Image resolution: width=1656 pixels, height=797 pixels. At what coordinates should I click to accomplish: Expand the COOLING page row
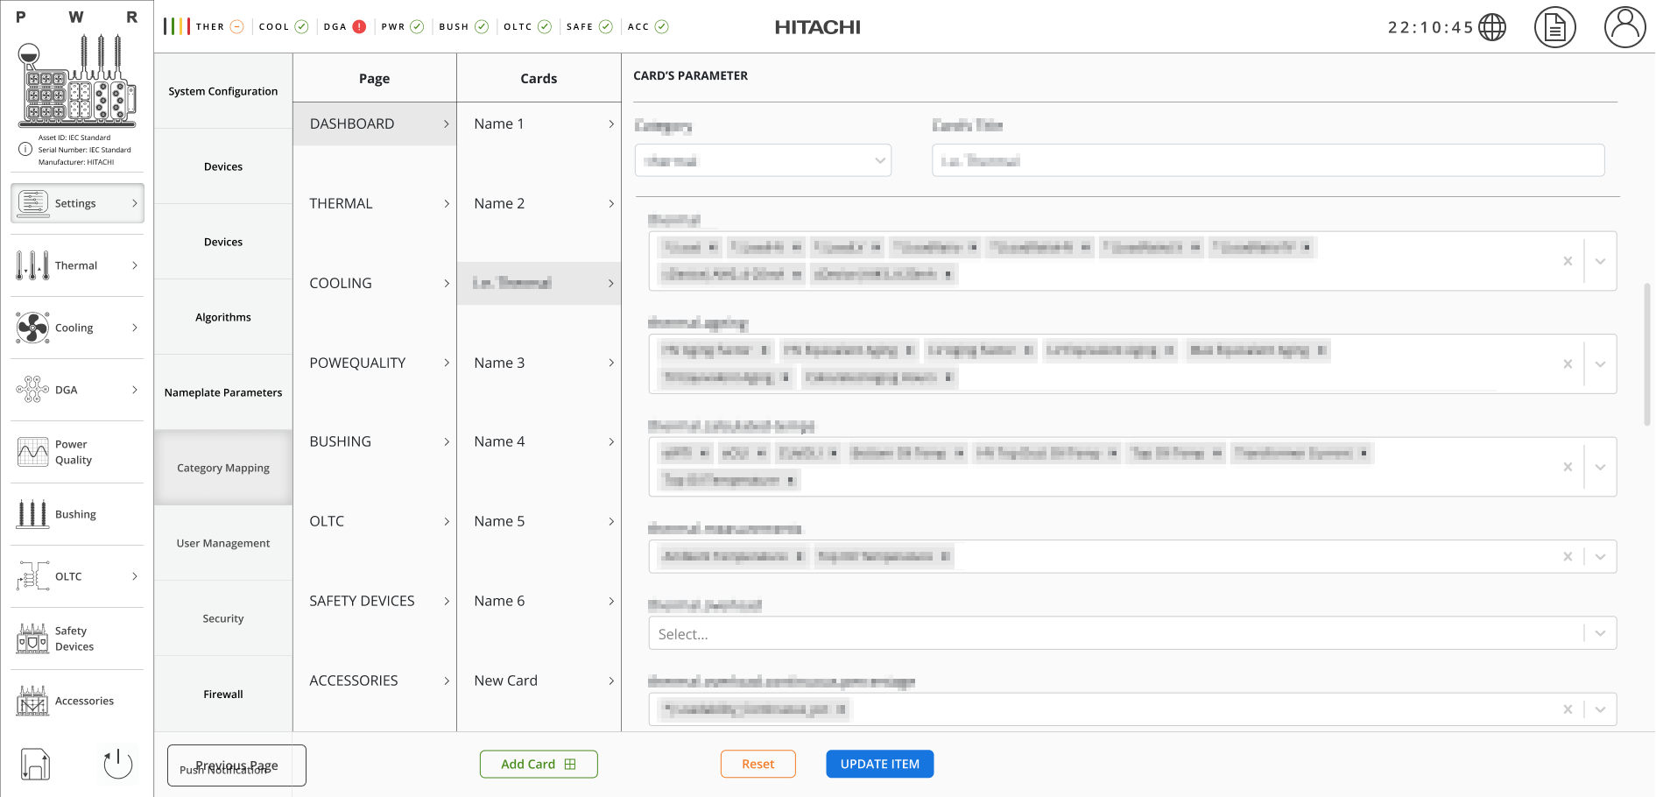click(x=375, y=283)
